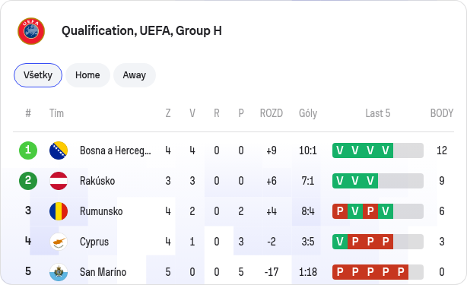Click the Góly column header

[x=308, y=113]
